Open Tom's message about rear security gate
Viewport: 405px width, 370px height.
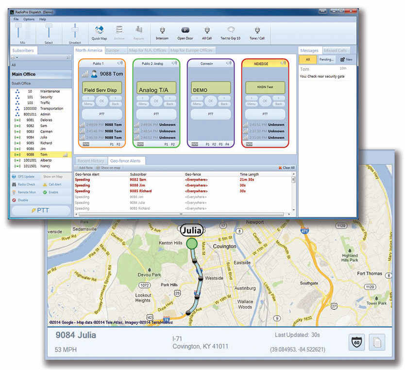click(x=326, y=72)
